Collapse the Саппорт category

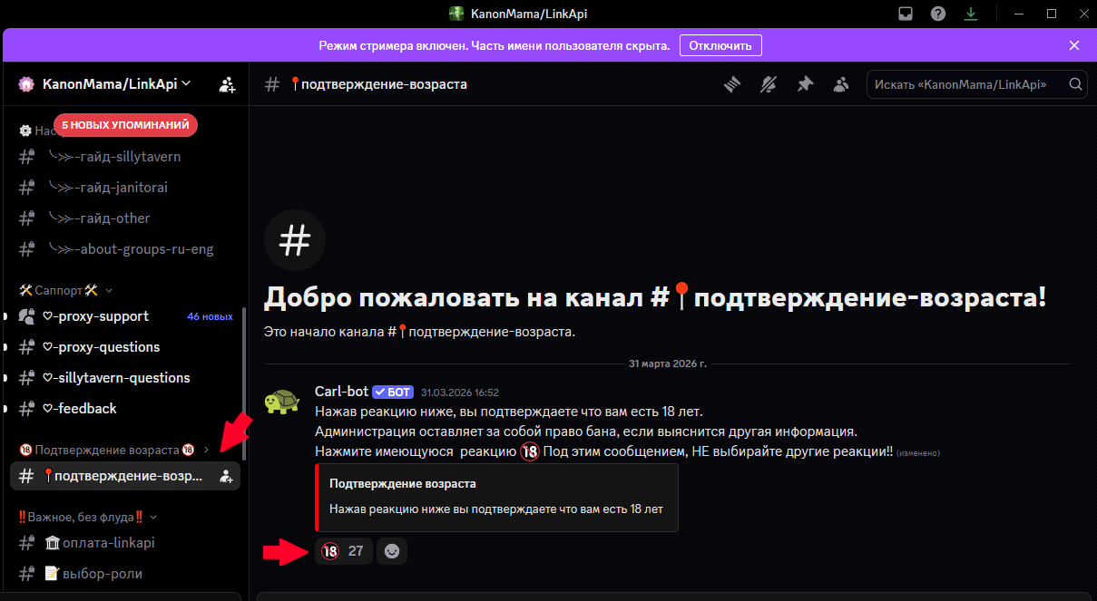(x=65, y=290)
